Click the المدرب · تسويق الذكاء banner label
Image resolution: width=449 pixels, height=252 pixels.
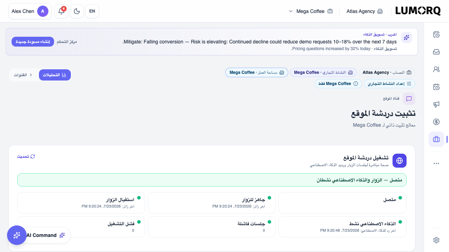380,34
